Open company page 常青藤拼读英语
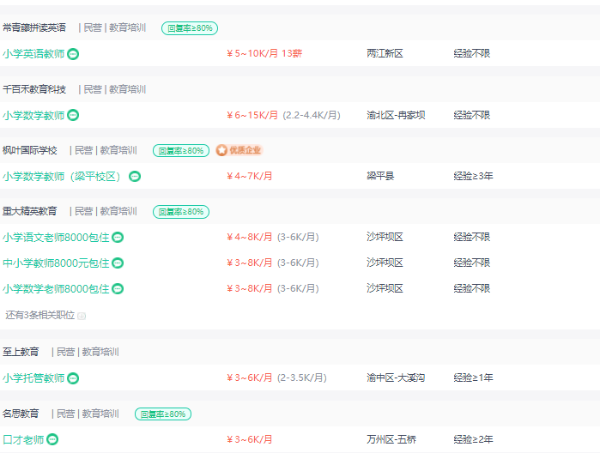The height and width of the screenshot is (453, 600). 34,28
